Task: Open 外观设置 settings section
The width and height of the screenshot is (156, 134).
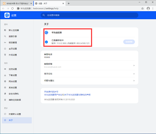Action: pos(17,55)
